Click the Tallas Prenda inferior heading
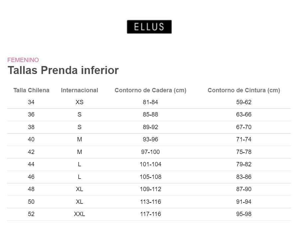This screenshot has width=306, height=226. [63, 70]
